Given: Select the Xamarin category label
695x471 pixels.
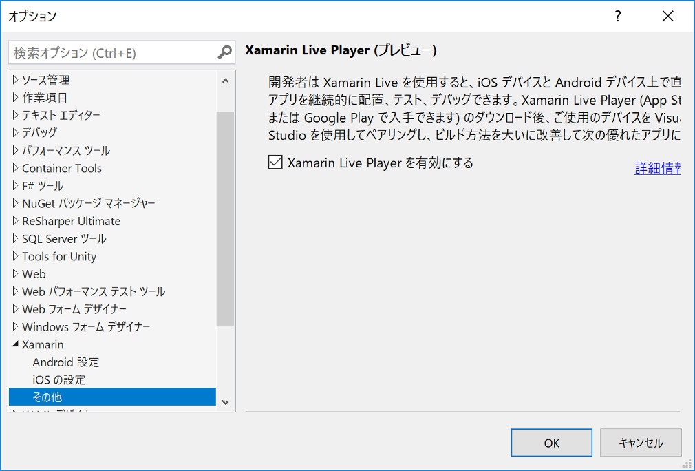Looking at the screenshot, I should [x=43, y=344].
